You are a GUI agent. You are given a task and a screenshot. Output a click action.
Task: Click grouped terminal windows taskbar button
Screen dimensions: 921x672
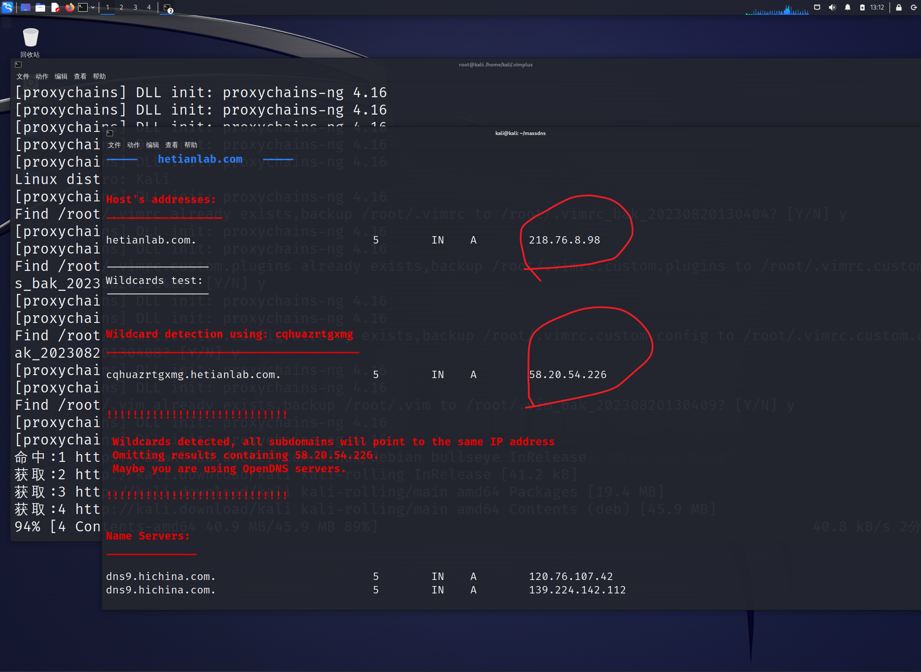click(x=168, y=8)
